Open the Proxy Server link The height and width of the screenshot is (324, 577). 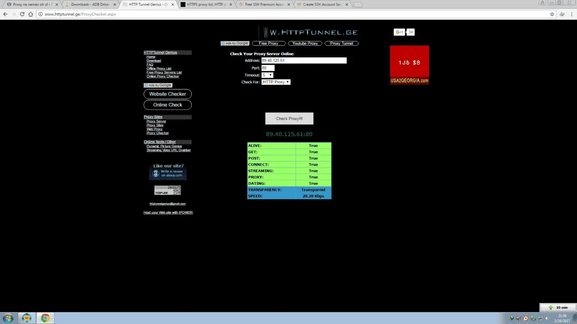pos(156,121)
